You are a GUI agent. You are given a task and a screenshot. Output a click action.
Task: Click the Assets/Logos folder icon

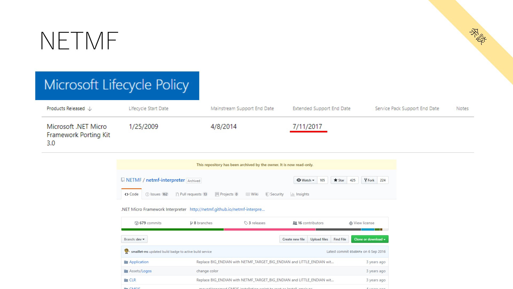pyautogui.click(x=126, y=271)
